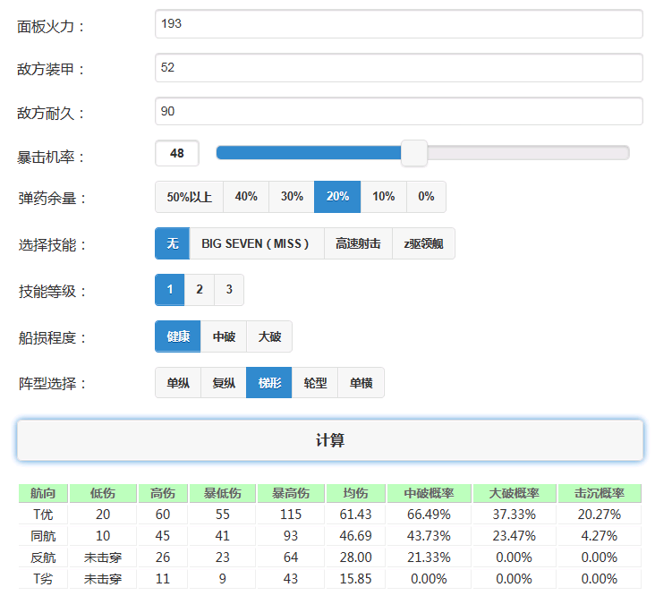
Task: Select 50%以上 ammo remaining option
Action: [189, 197]
